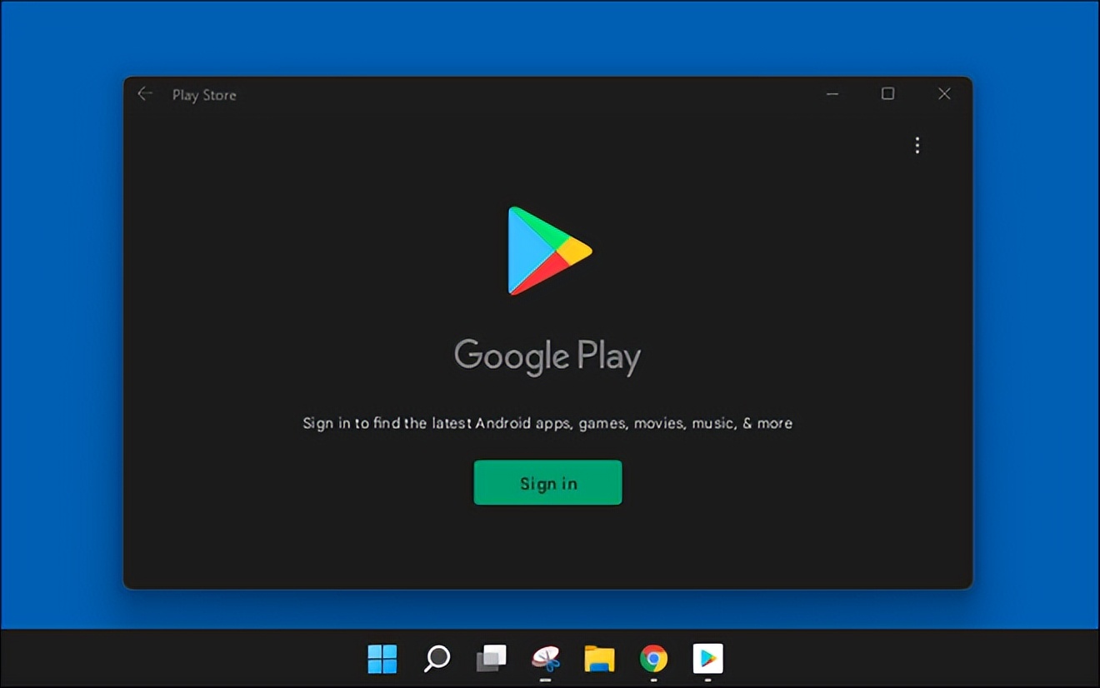Launch Snipping Tool from the taskbar

coord(545,658)
